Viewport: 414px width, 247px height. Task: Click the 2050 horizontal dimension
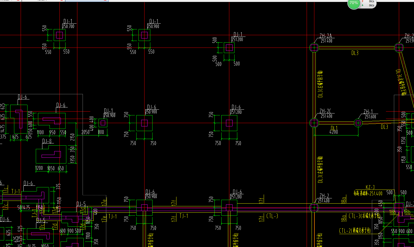pyautogui.click(x=85, y=132)
